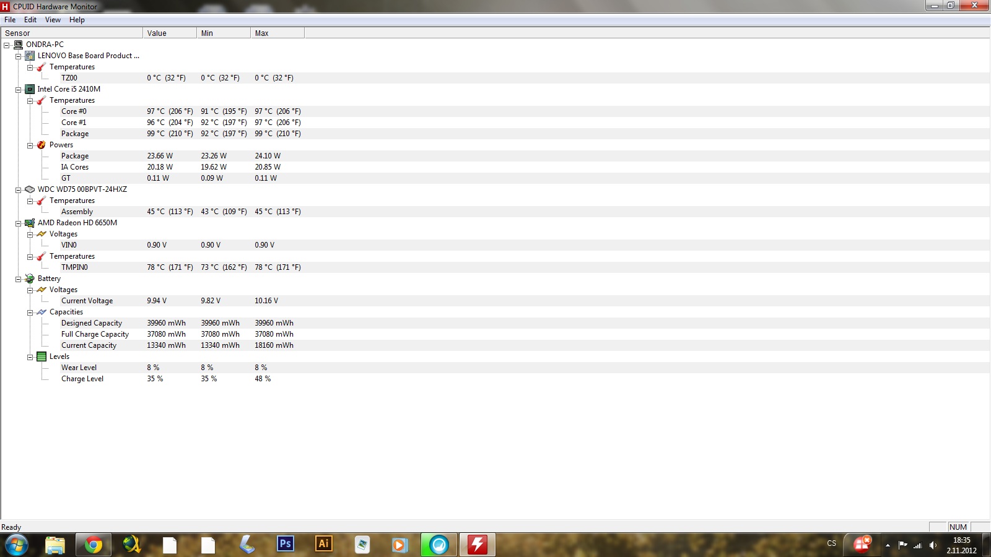This screenshot has width=991, height=557.
Task: Collapse Temperatures under Intel Core i5
Action: (x=30, y=101)
